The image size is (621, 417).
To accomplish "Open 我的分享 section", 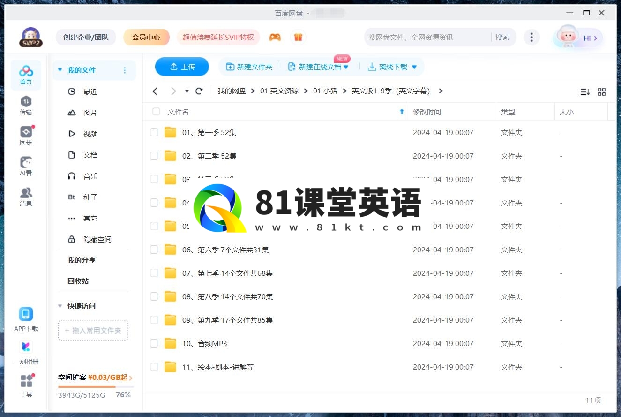I will coord(82,260).
